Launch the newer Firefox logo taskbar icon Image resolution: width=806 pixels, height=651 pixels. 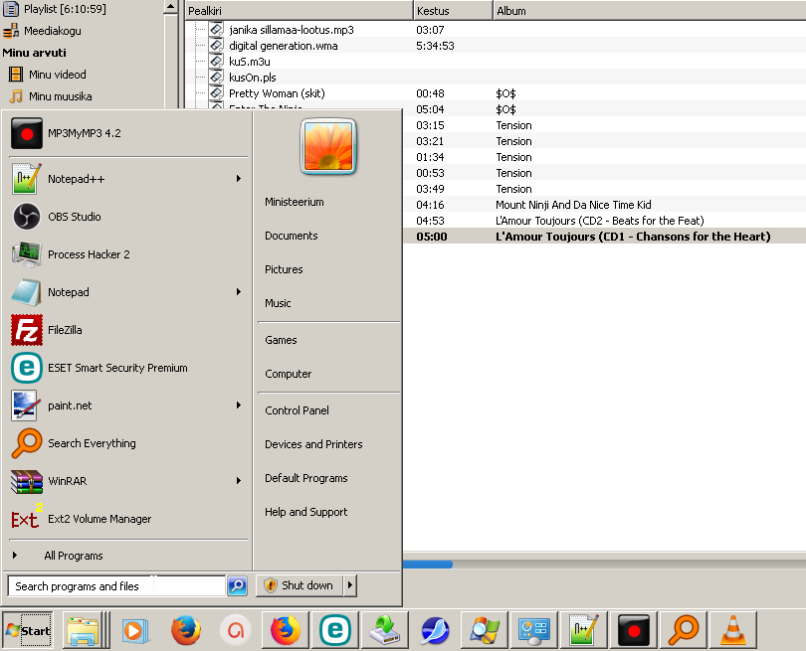pyautogui.click(x=286, y=630)
